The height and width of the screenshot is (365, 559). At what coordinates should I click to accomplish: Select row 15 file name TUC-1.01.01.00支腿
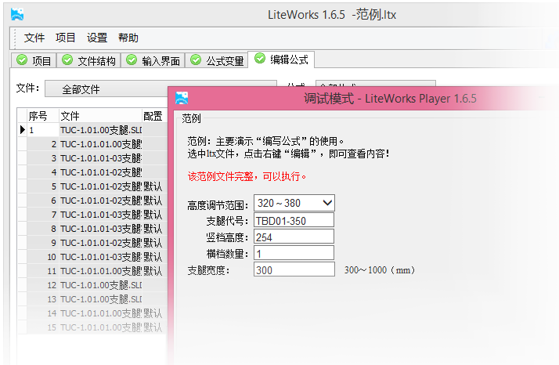pos(100,327)
